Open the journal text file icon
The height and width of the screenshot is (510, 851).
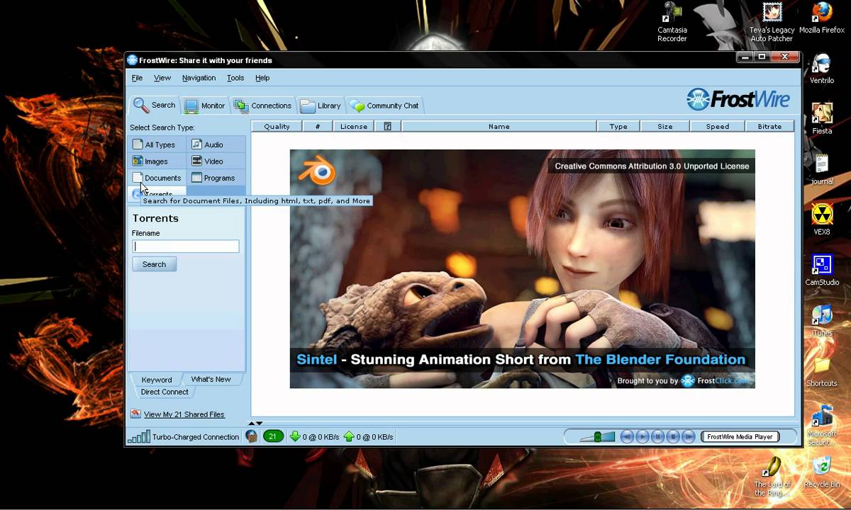[x=822, y=169]
